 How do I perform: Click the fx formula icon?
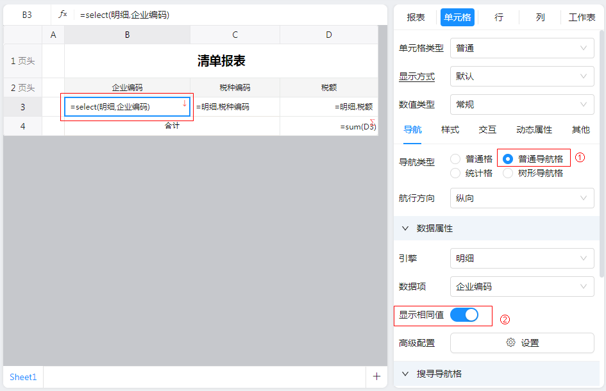[x=63, y=14]
